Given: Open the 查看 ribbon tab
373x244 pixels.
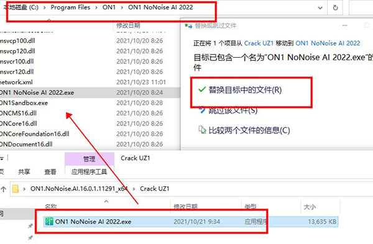Looking at the screenshot, I should (50, 172).
